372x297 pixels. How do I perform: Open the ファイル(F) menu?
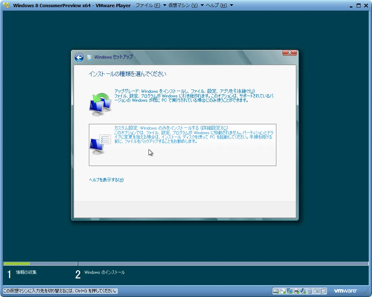coord(148,5)
